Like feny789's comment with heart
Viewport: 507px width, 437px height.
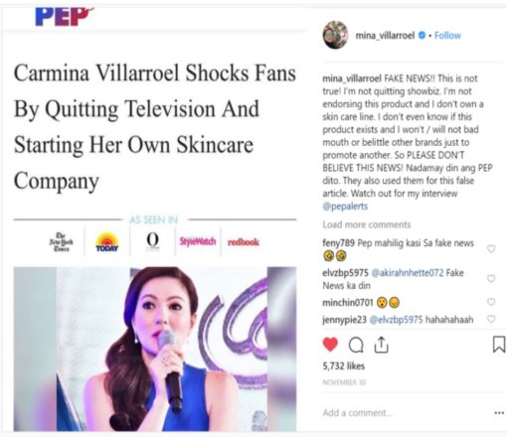[x=491, y=248]
